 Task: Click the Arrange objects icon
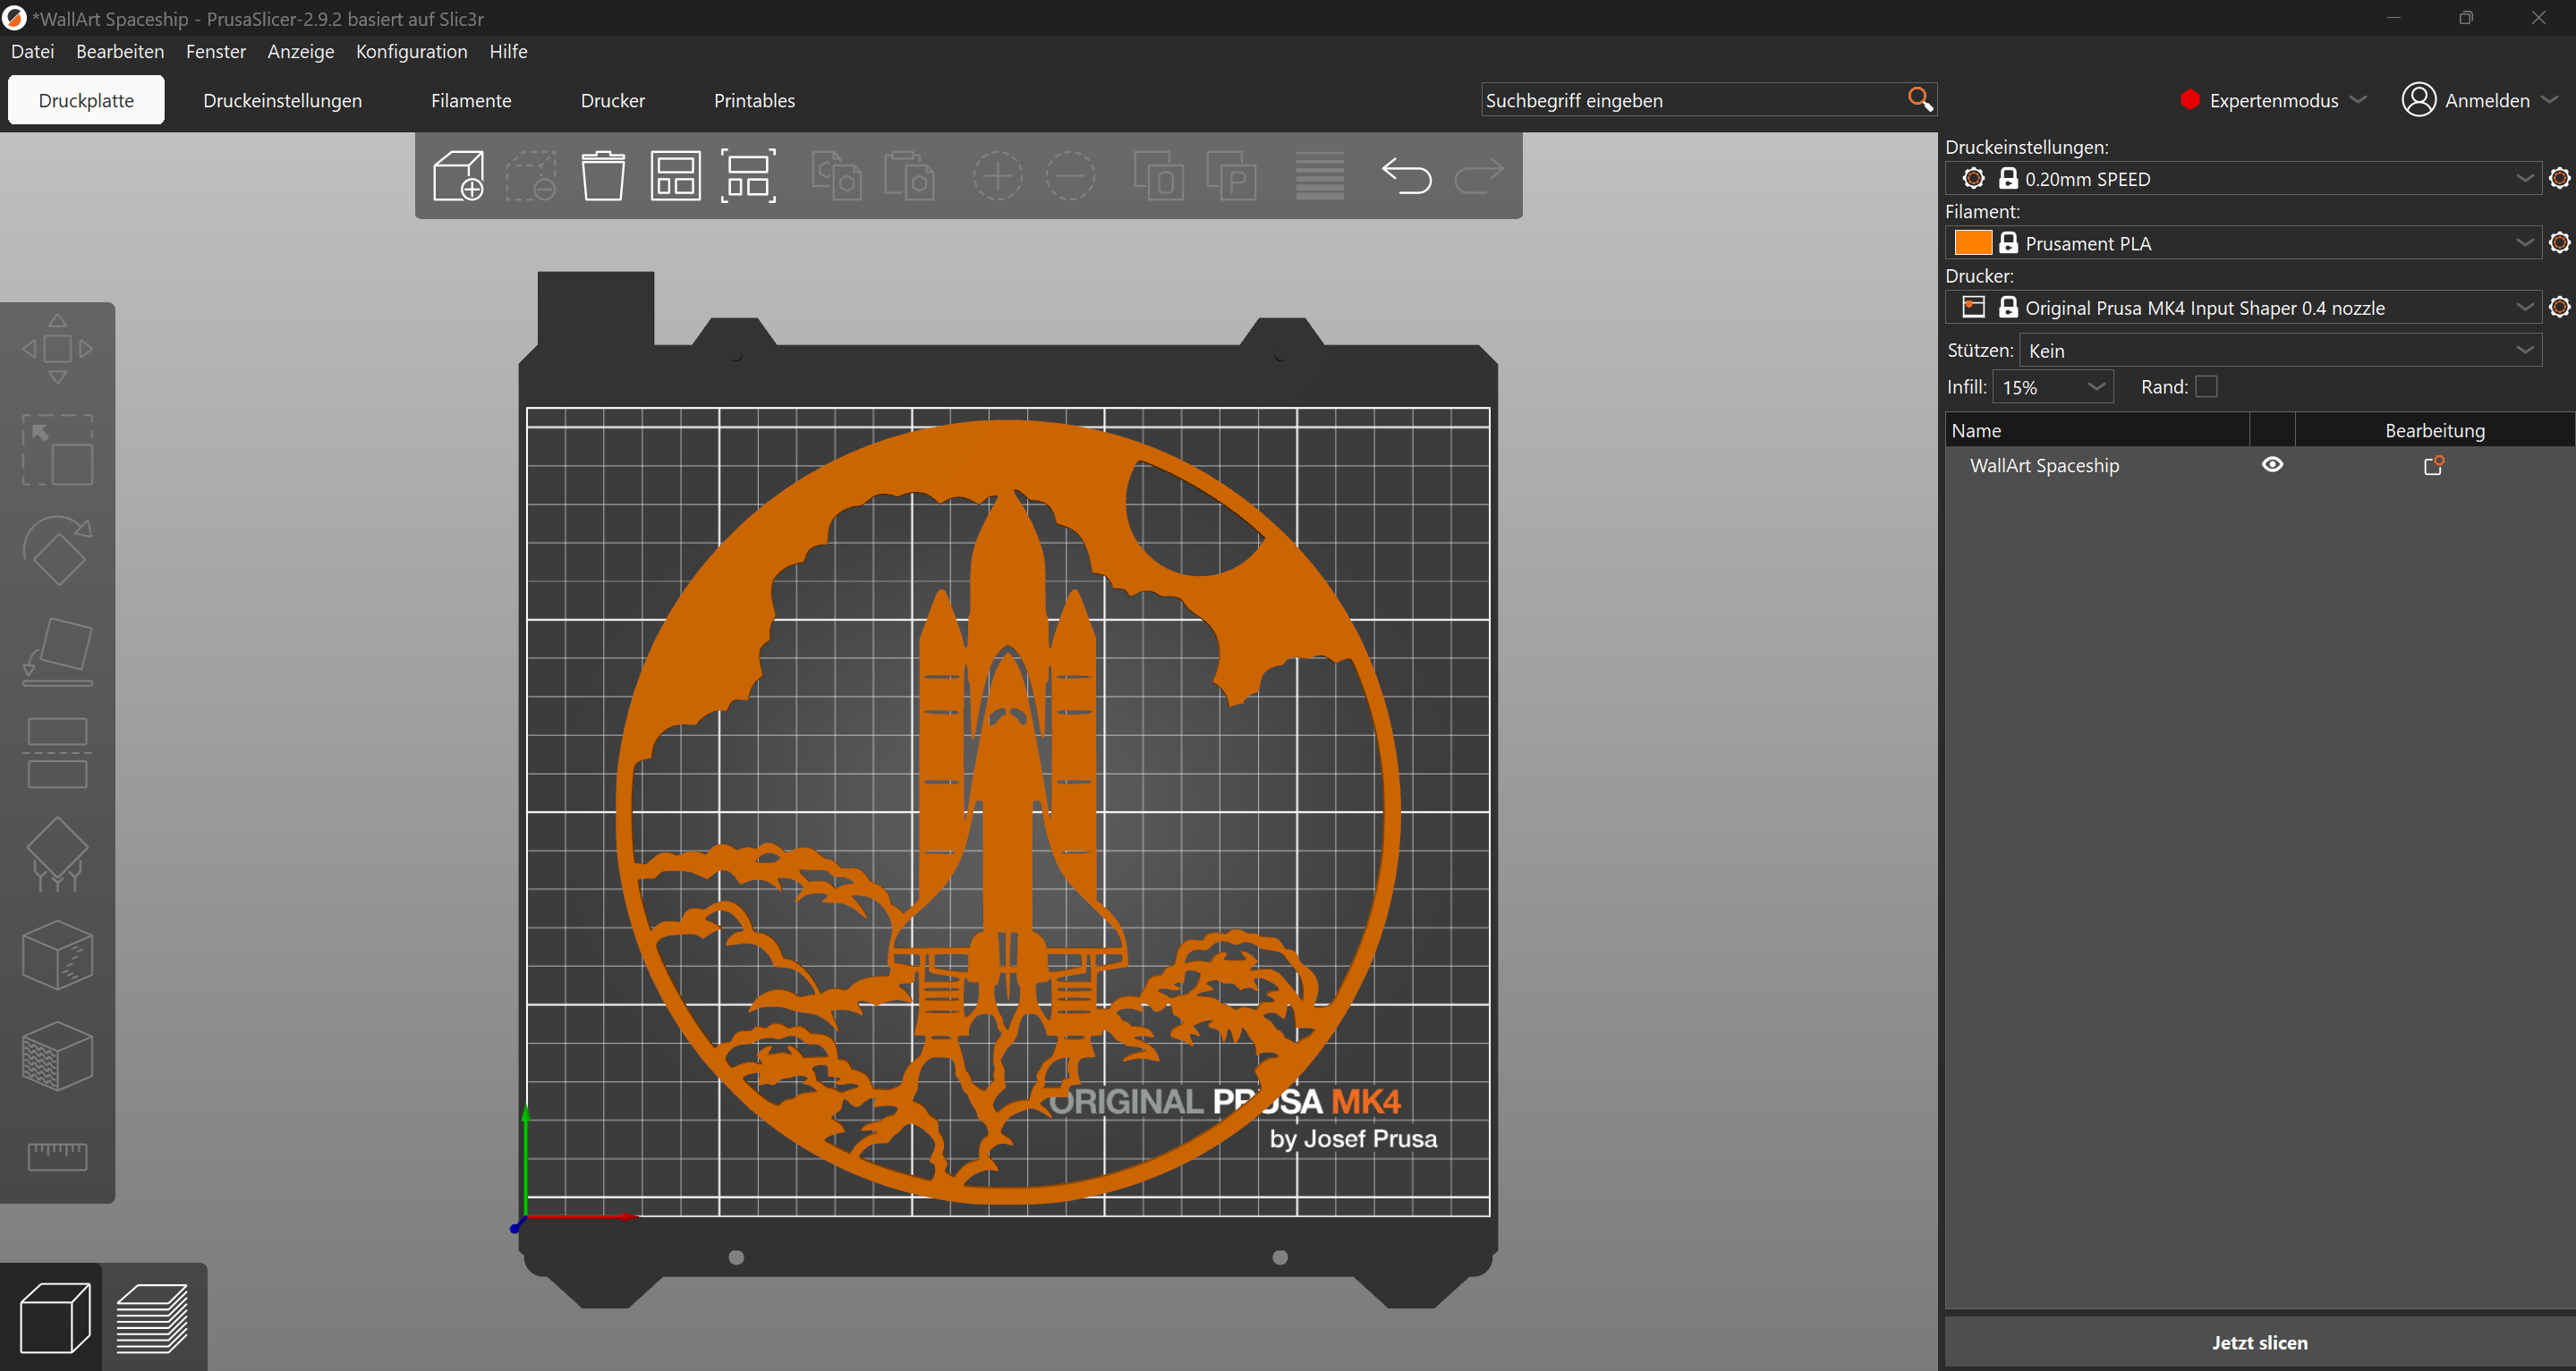click(676, 176)
